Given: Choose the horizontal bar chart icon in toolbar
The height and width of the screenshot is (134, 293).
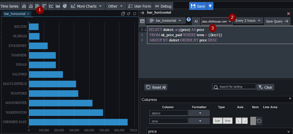Looking at the screenshot, I should [x=37, y=6].
